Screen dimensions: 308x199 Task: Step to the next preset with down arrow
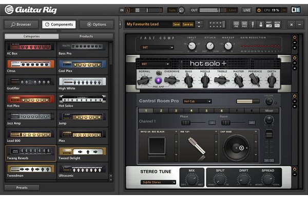click(199, 27)
